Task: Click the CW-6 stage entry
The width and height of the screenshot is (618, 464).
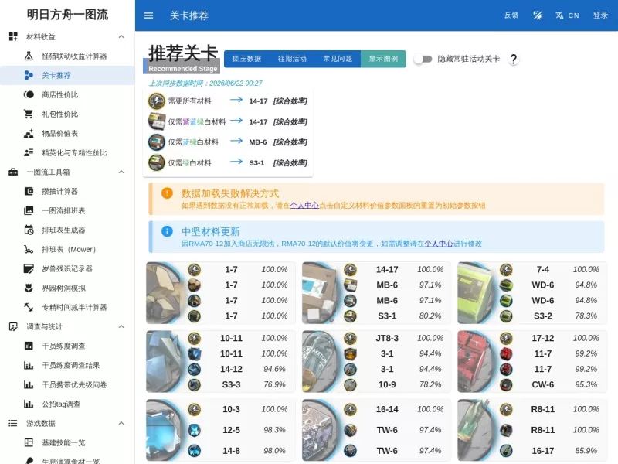Action: coord(543,384)
